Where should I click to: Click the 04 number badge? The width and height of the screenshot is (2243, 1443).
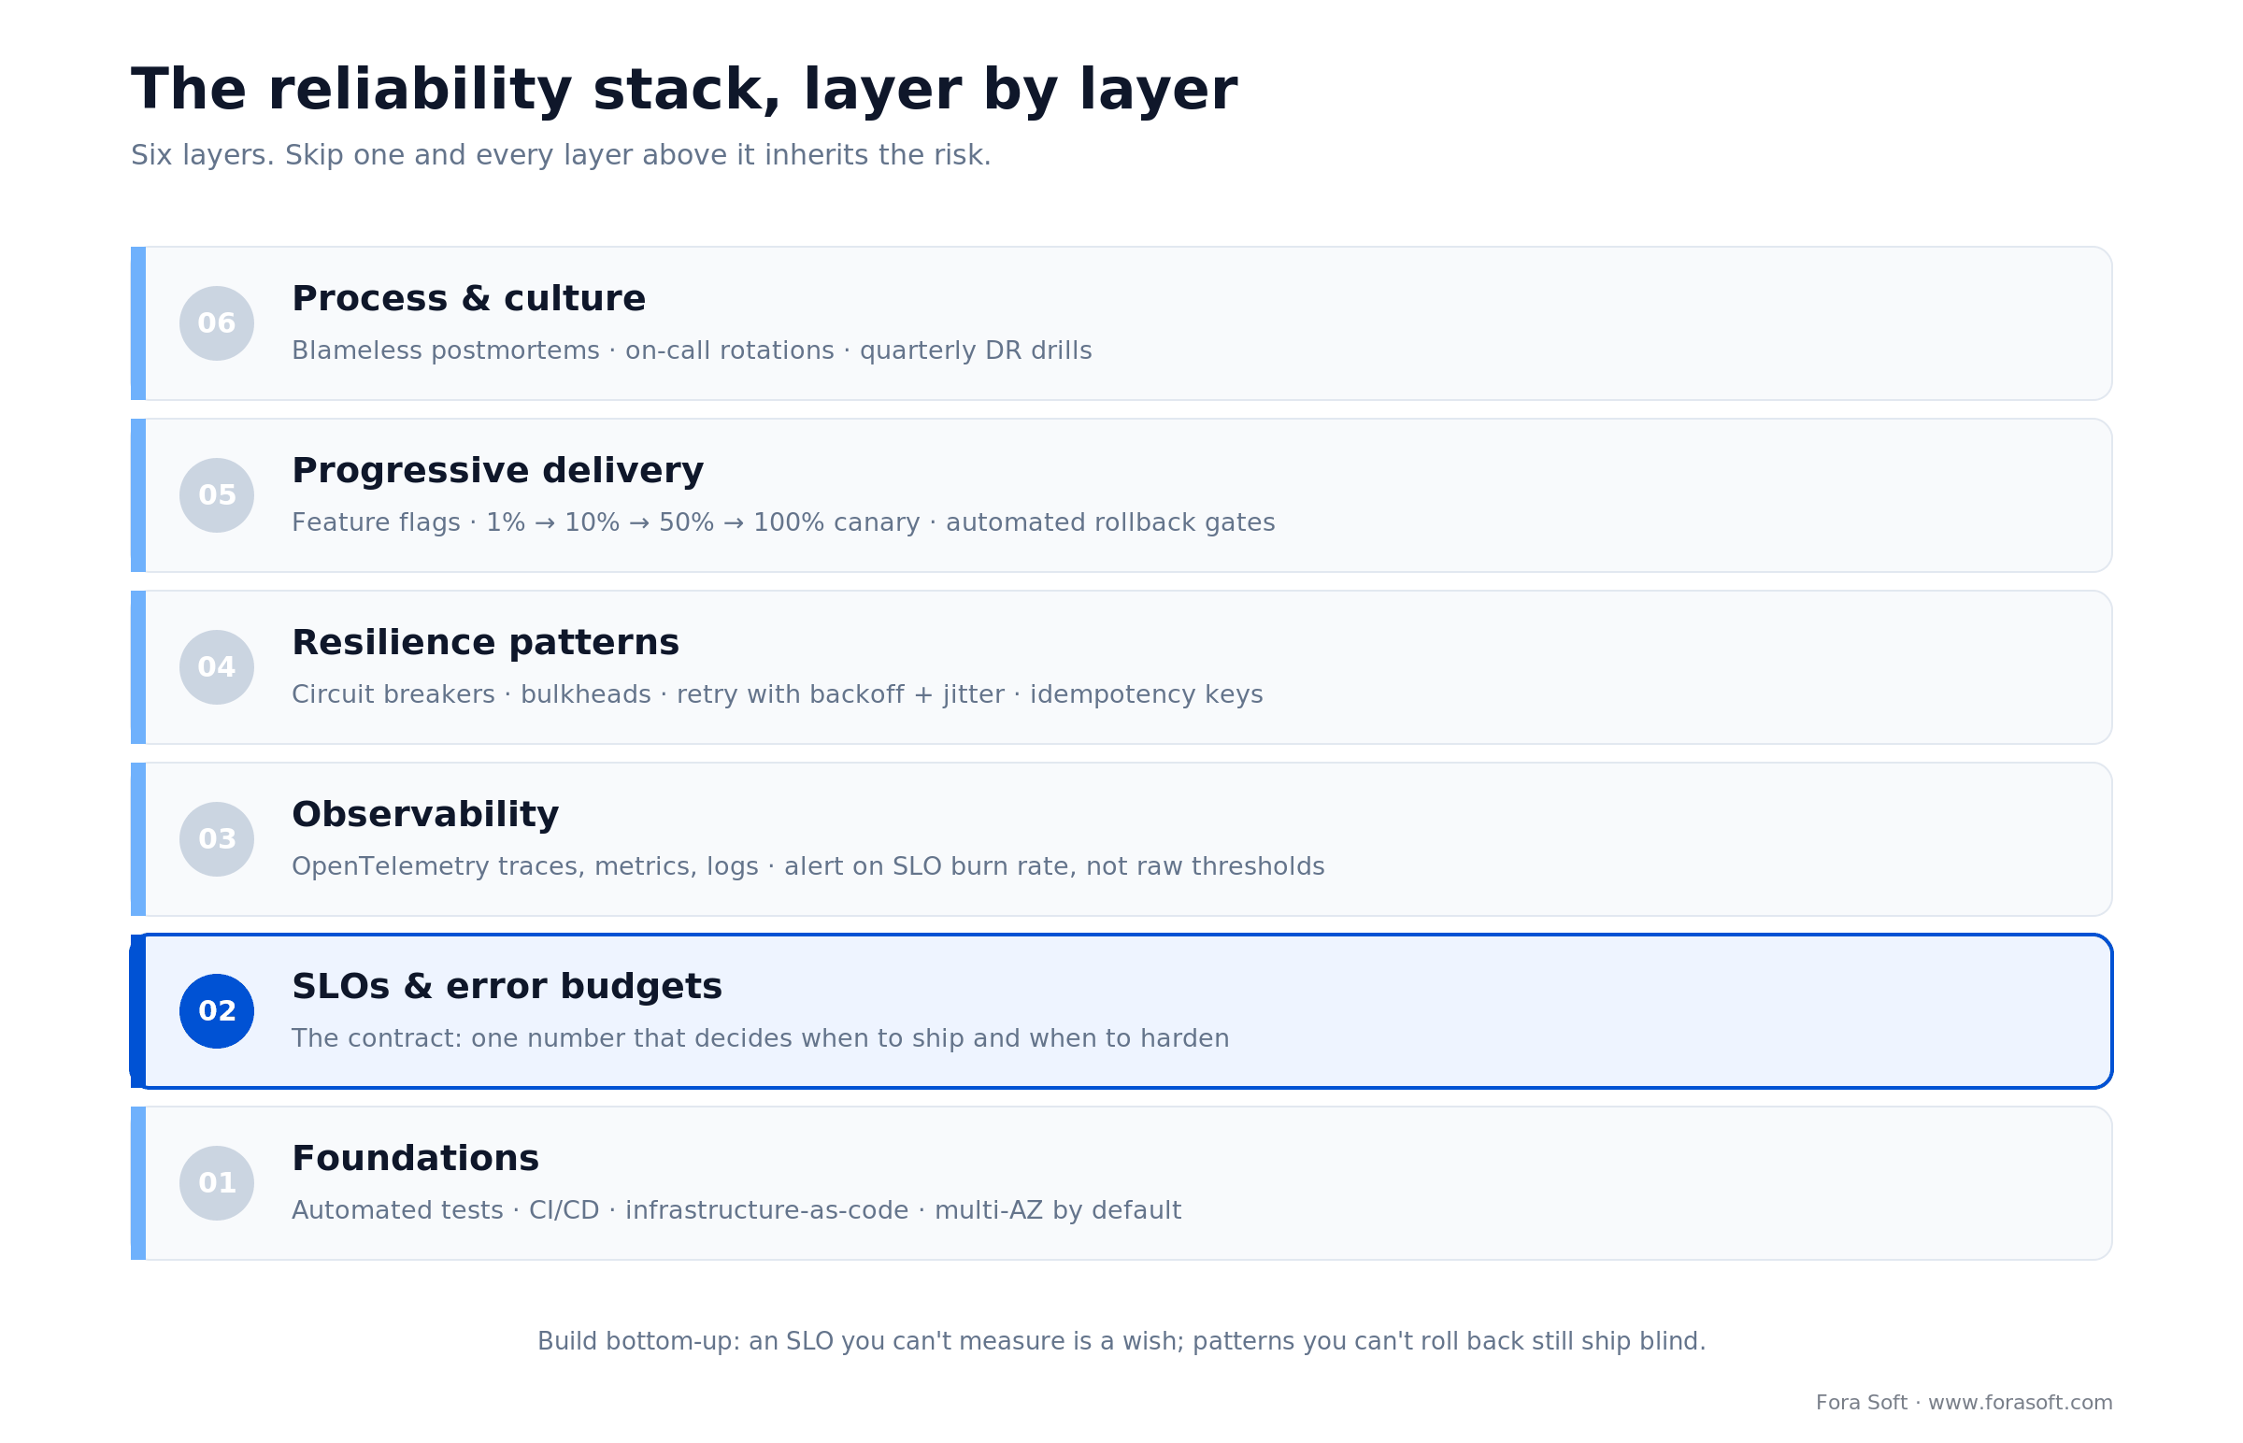pos(217,667)
